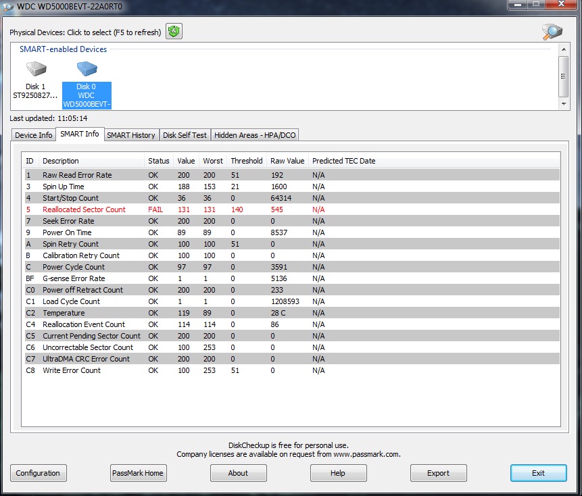The height and width of the screenshot is (496, 582).
Task: Select the Write Error Count row
Action: (x=292, y=370)
